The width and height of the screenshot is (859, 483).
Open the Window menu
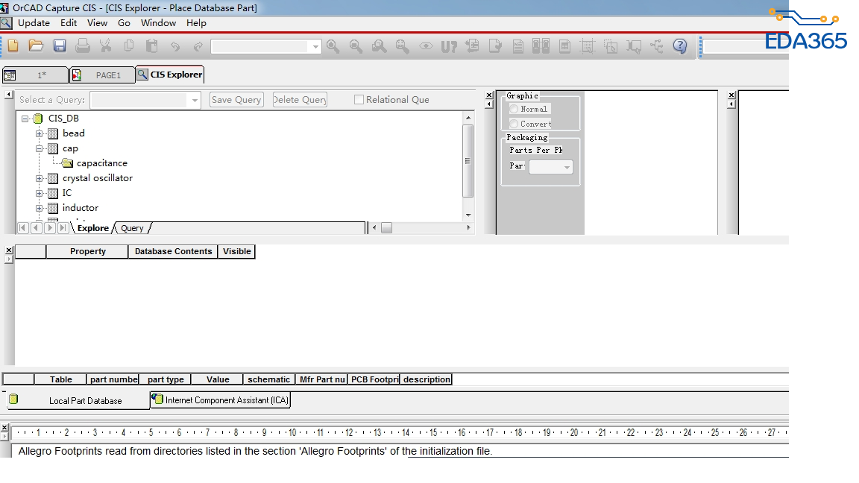pos(158,23)
